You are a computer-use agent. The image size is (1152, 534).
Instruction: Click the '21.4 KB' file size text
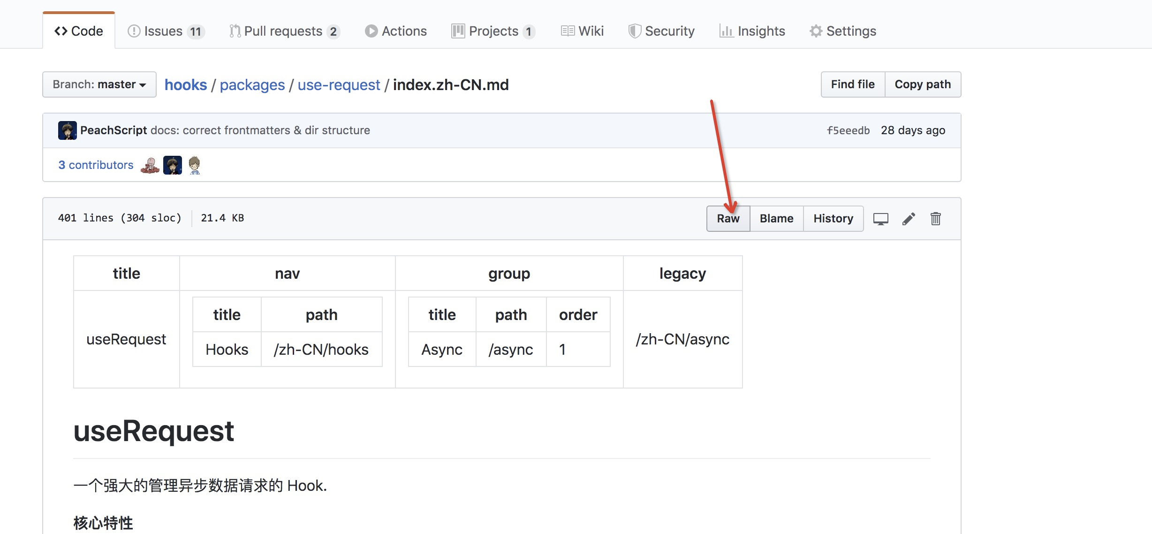(222, 218)
